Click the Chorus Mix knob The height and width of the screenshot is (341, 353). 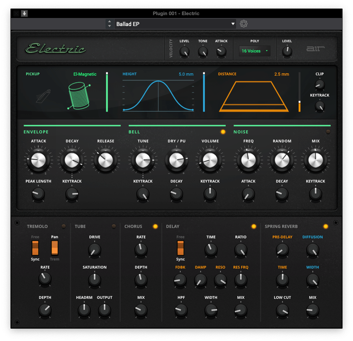[x=141, y=310]
